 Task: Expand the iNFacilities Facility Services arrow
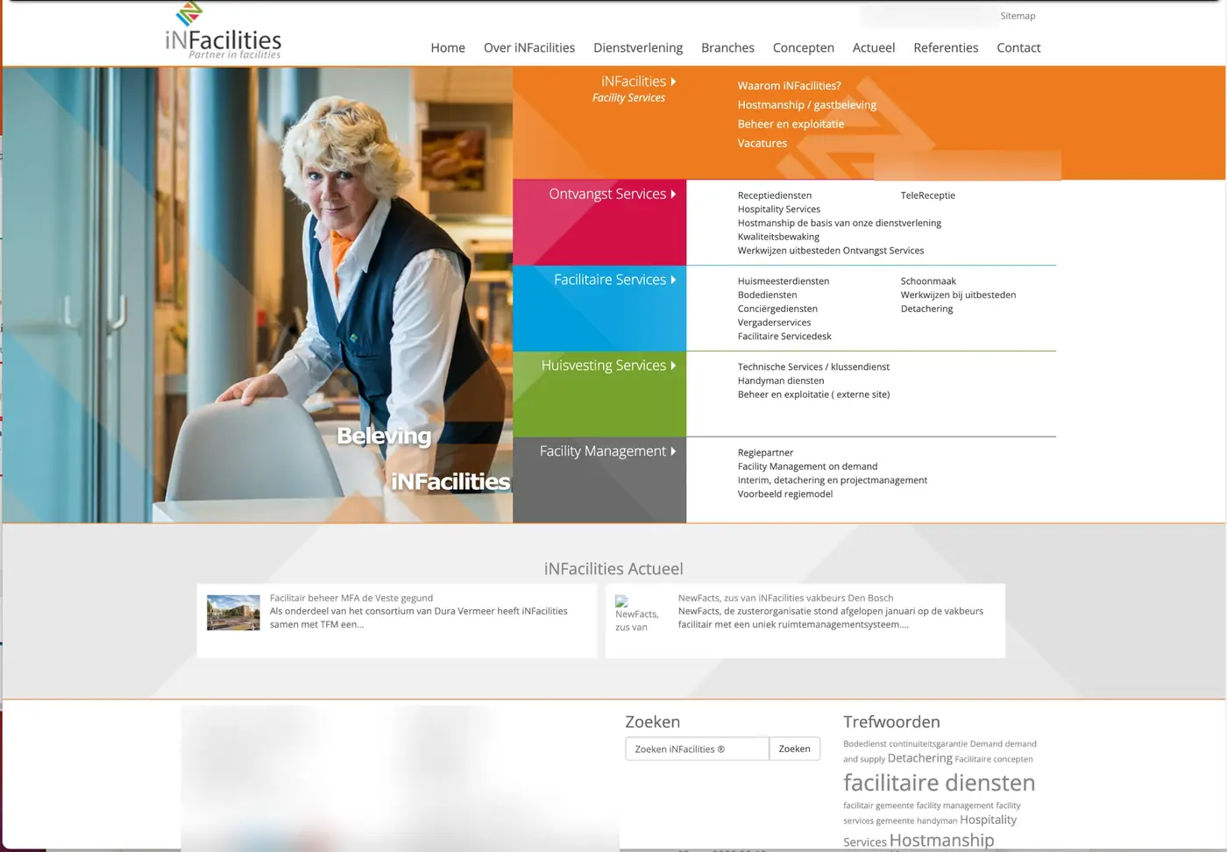tap(673, 82)
